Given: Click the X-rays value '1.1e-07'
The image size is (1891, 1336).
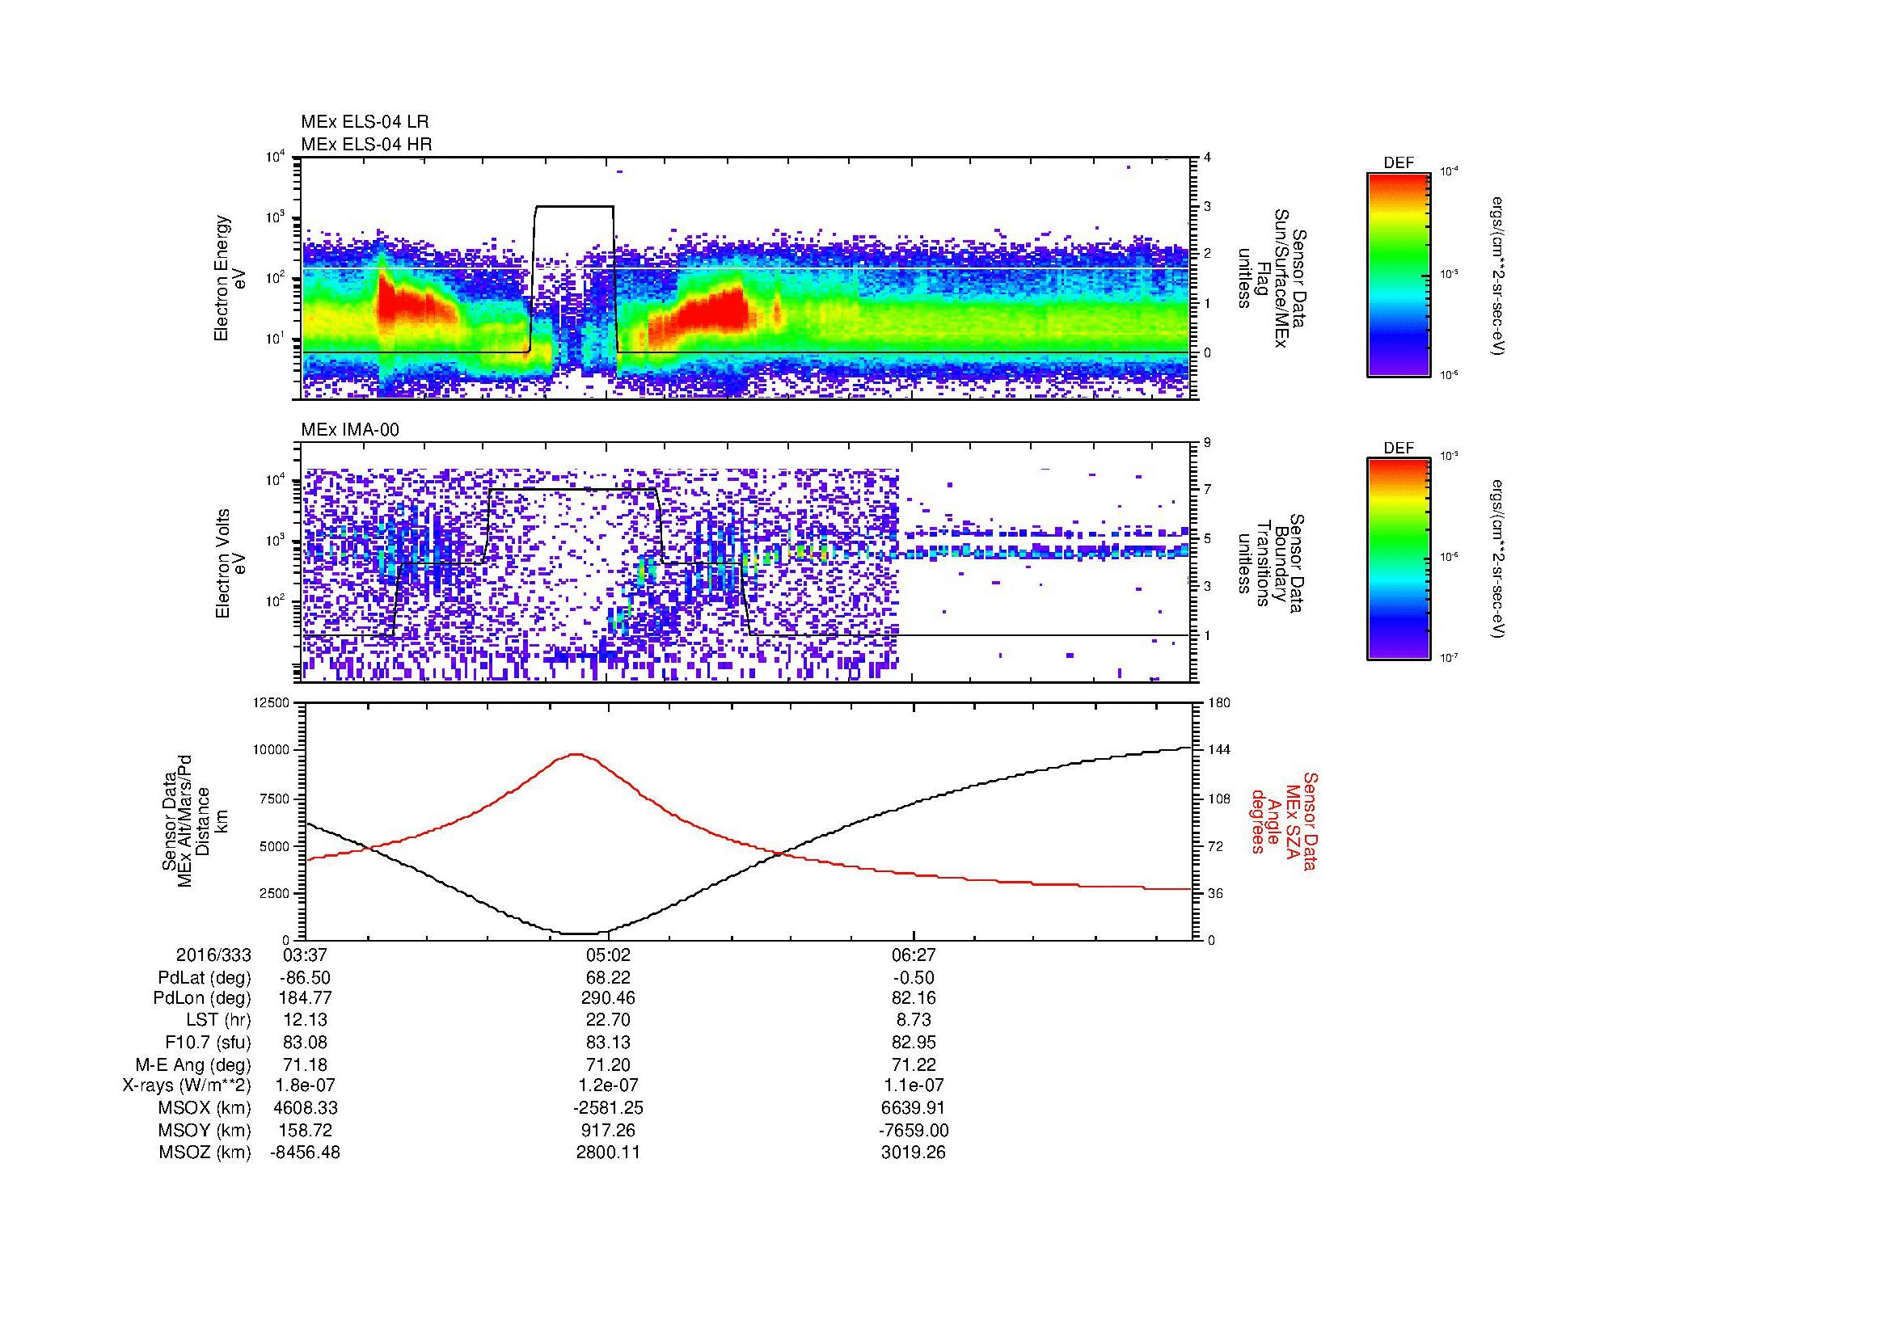Looking at the screenshot, I should click(x=914, y=1085).
